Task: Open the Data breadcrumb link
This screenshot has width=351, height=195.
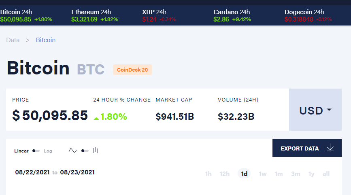Action: coord(13,40)
